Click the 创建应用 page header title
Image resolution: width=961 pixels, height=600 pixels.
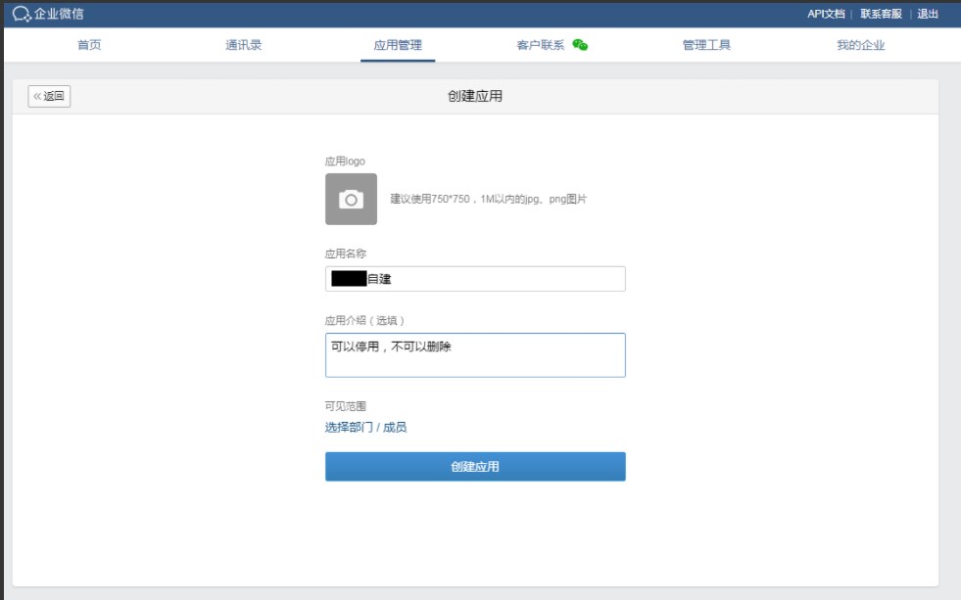pyautogui.click(x=475, y=96)
